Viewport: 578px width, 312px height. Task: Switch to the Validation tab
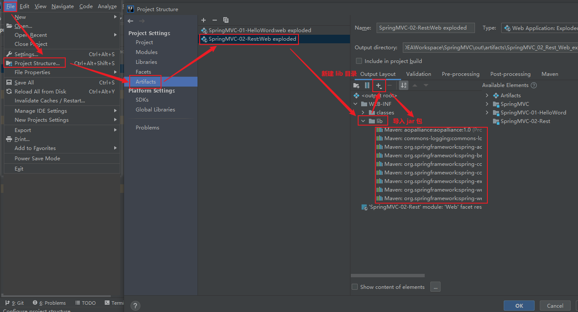pos(418,74)
